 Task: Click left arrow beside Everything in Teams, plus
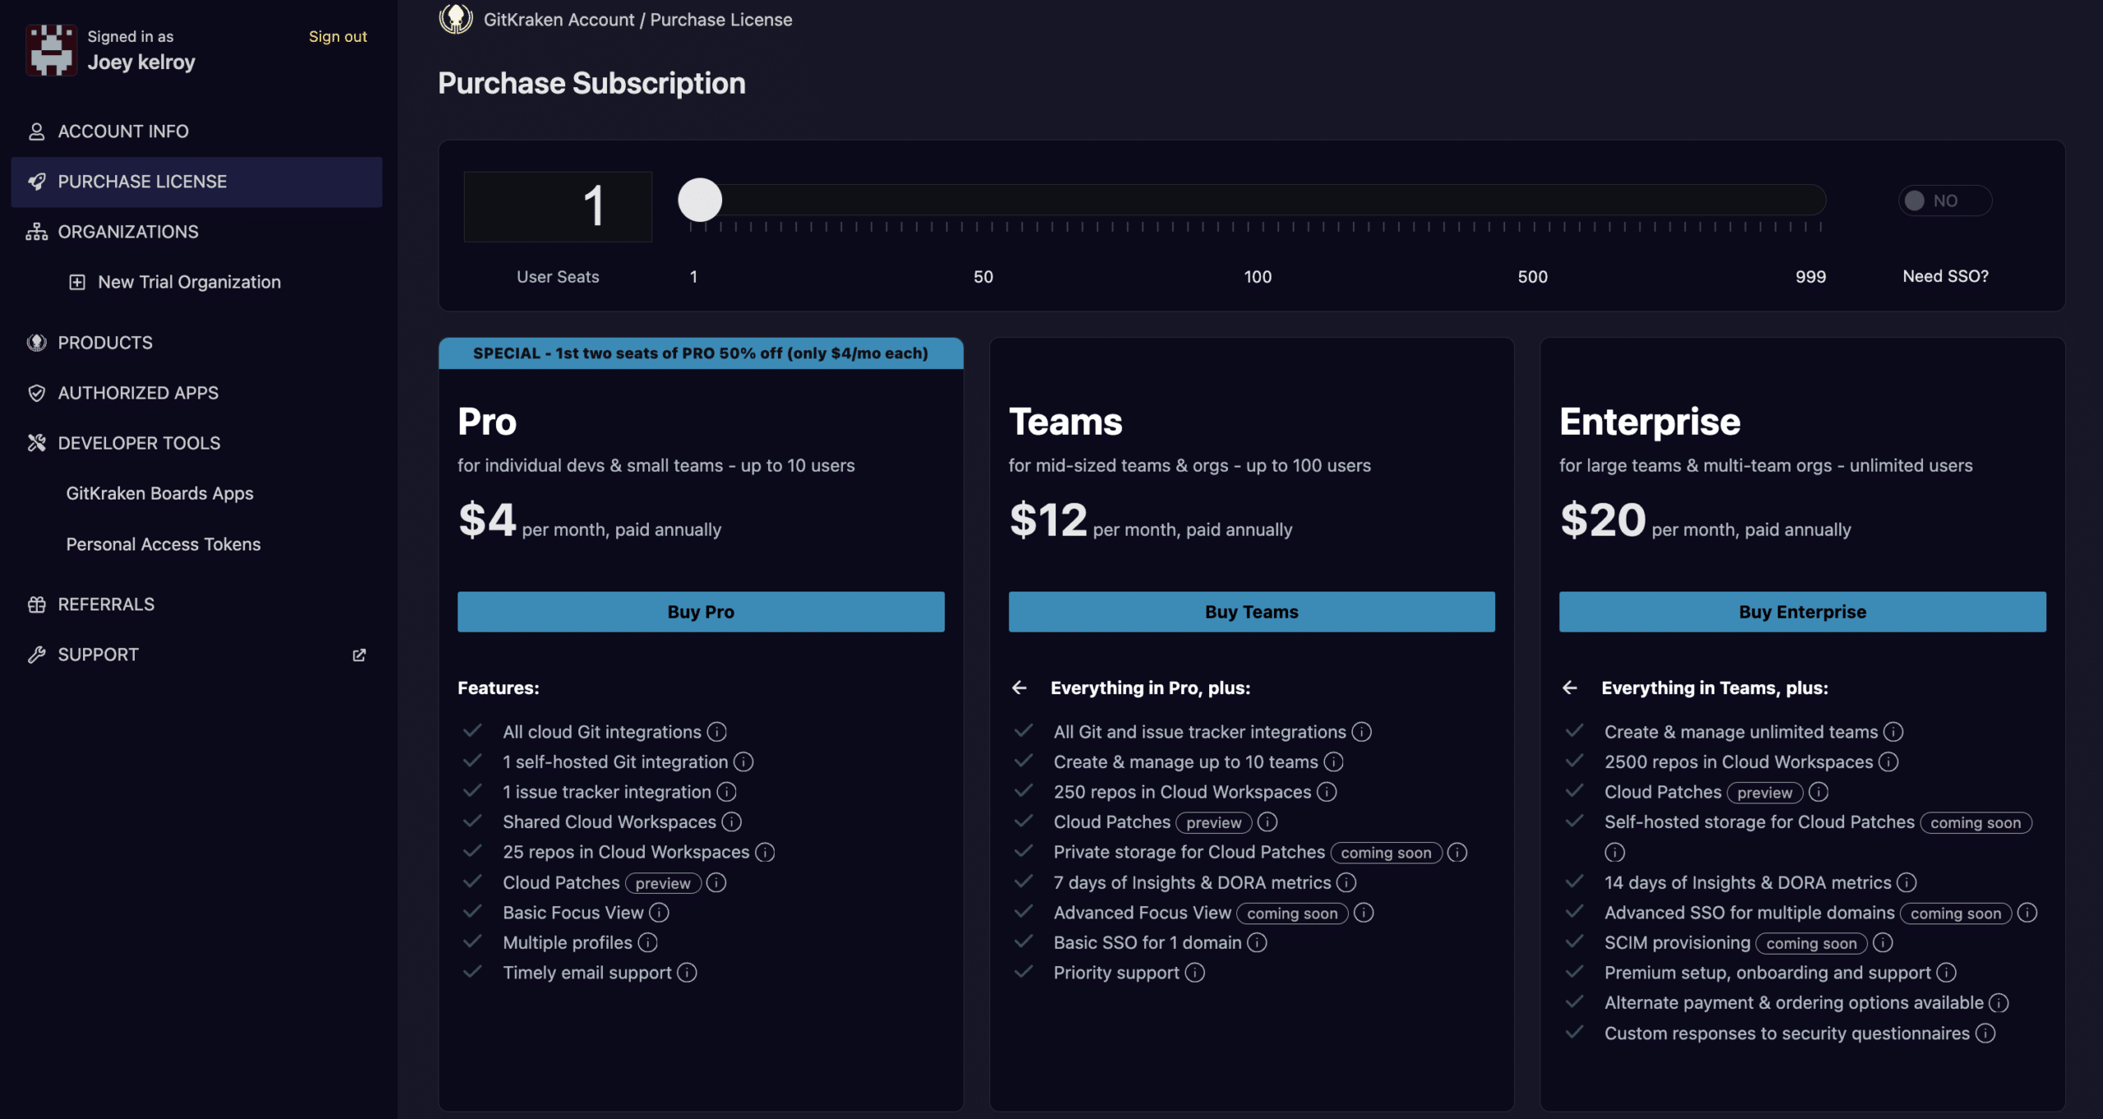1570,688
